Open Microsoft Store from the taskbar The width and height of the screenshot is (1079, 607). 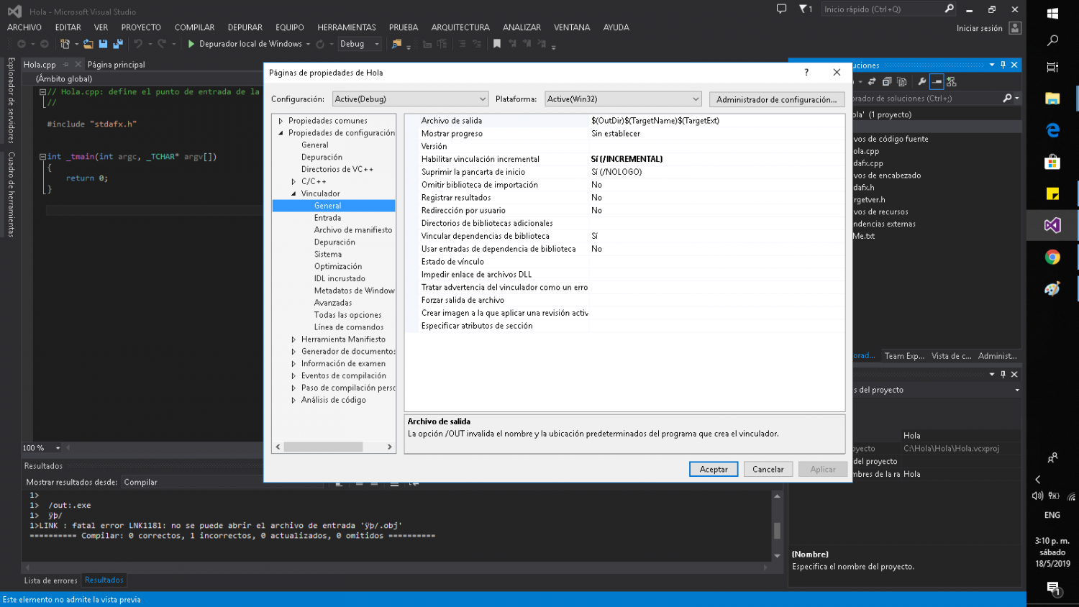(x=1052, y=162)
